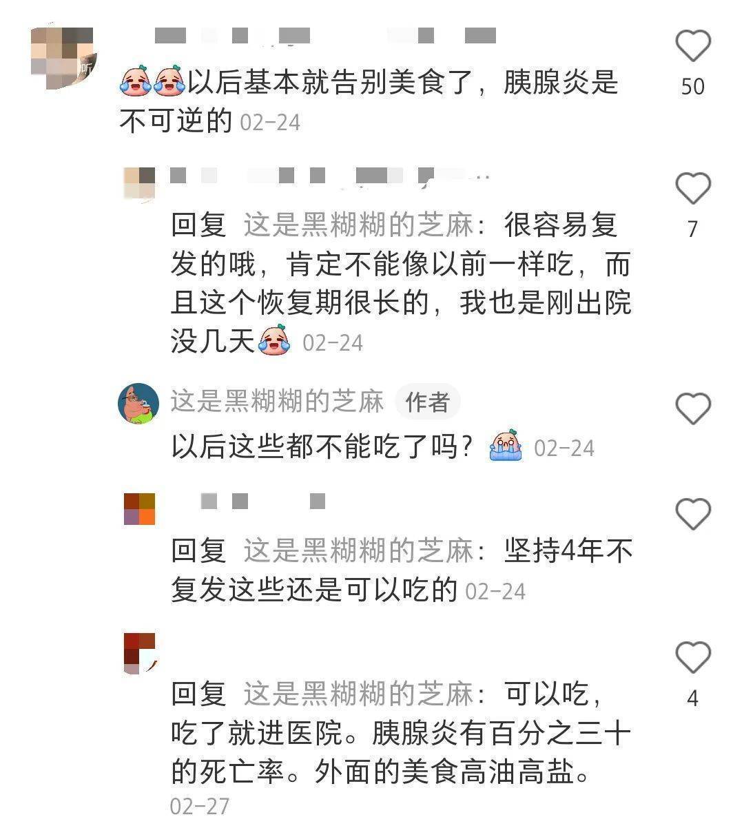Tap the mention in the 坚持4年不复发 reply

[358, 550]
